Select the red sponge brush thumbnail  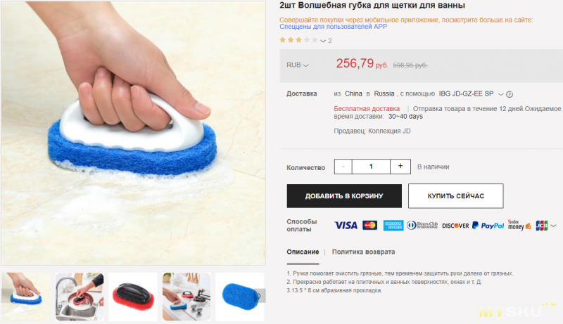[133, 297]
